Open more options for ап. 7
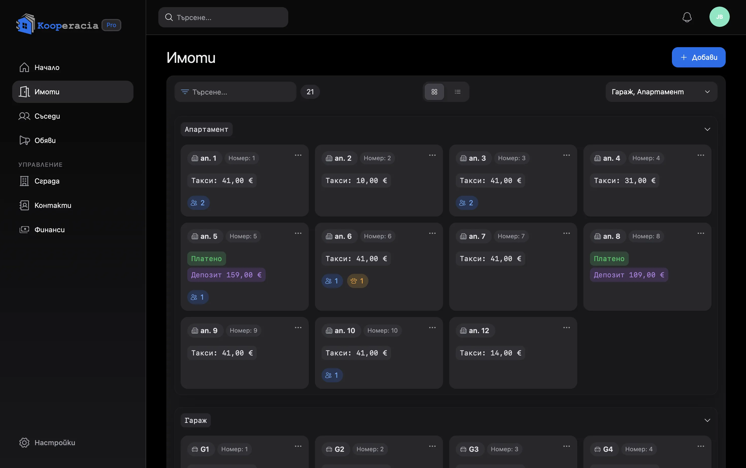This screenshot has width=746, height=468. [x=567, y=233]
